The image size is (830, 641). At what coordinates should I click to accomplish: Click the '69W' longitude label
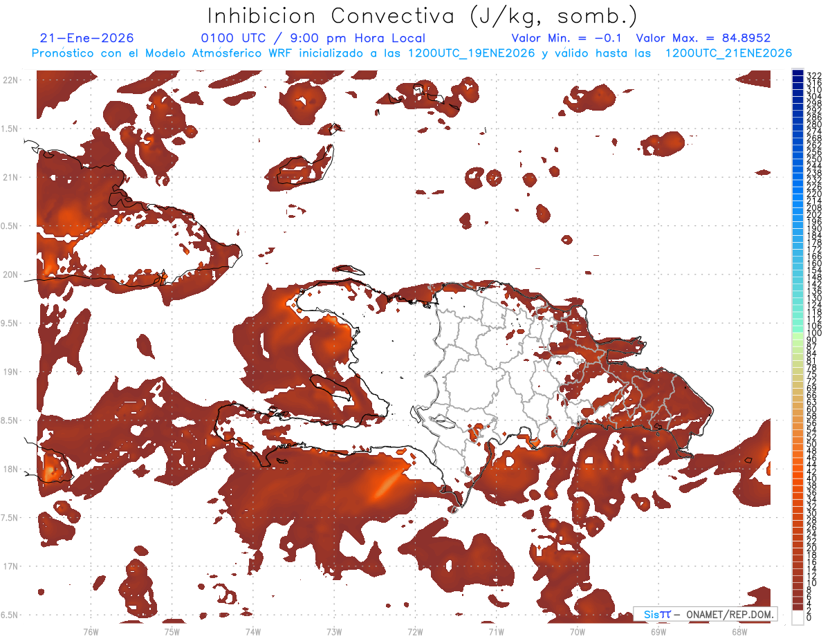click(658, 631)
